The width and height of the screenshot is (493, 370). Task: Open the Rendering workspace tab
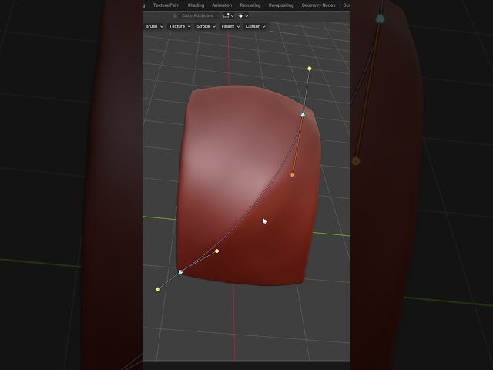click(x=250, y=5)
